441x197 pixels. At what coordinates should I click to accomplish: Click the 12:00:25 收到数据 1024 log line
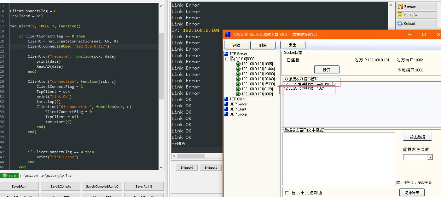pyautogui.click(x=304, y=88)
